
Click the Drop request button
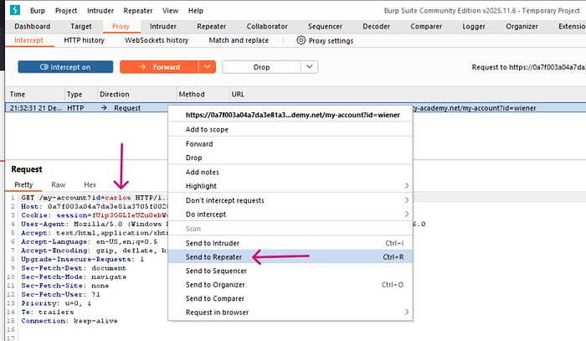tap(261, 67)
